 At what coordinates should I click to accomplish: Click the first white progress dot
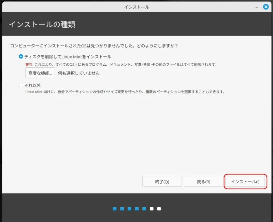pos(152,209)
